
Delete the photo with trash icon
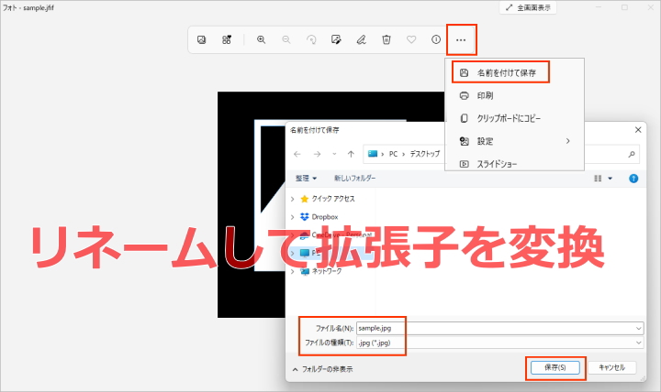point(387,40)
